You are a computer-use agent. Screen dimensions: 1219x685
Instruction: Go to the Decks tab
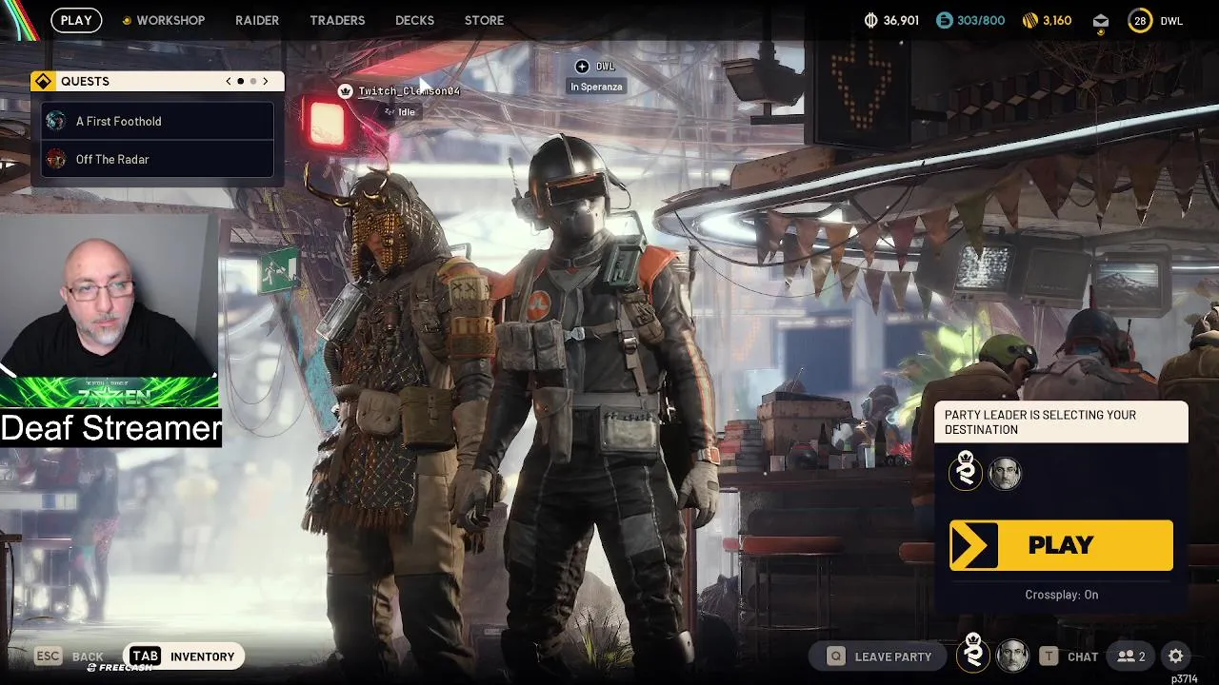pos(414,20)
